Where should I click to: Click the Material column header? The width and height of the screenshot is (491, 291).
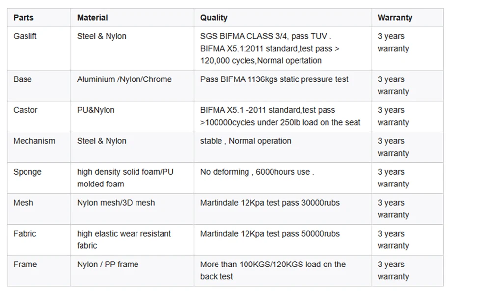(x=92, y=18)
